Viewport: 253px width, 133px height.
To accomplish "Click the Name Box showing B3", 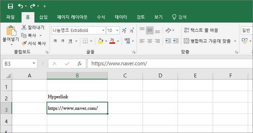I will click(x=17, y=64).
